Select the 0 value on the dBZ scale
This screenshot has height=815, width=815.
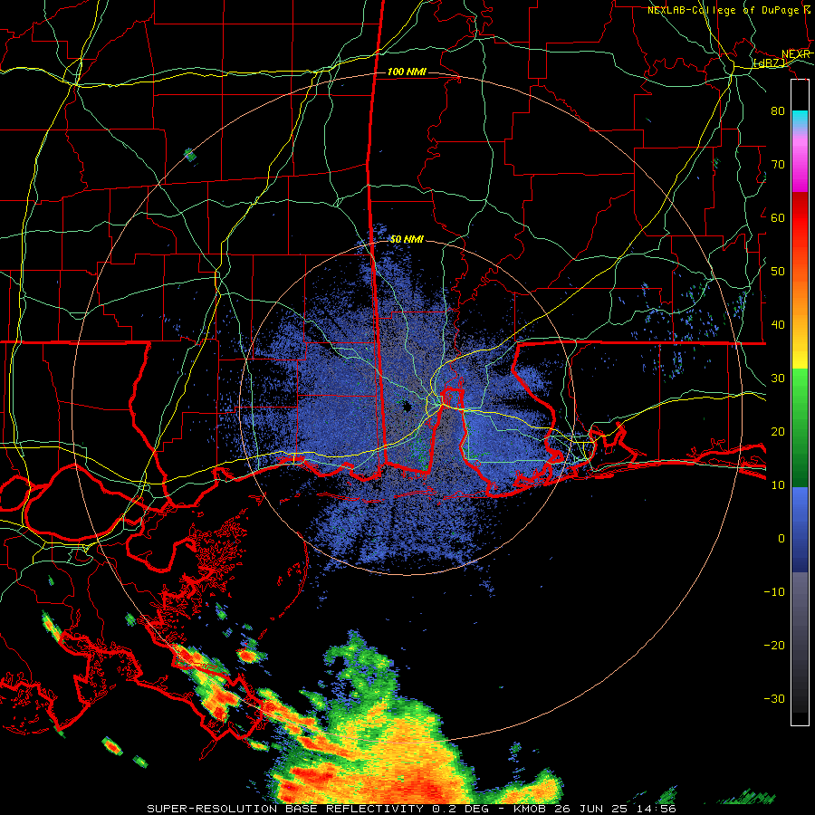781,539
